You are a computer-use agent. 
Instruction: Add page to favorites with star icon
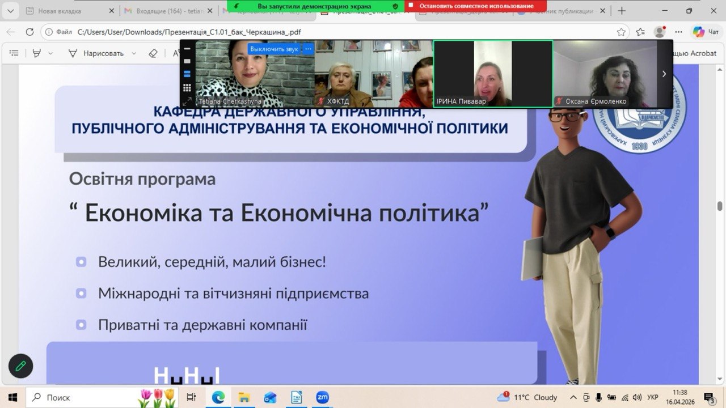point(621,32)
